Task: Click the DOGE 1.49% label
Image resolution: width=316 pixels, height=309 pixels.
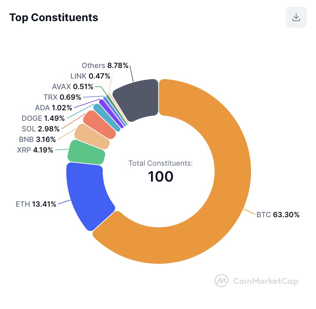Action: click(x=43, y=118)
